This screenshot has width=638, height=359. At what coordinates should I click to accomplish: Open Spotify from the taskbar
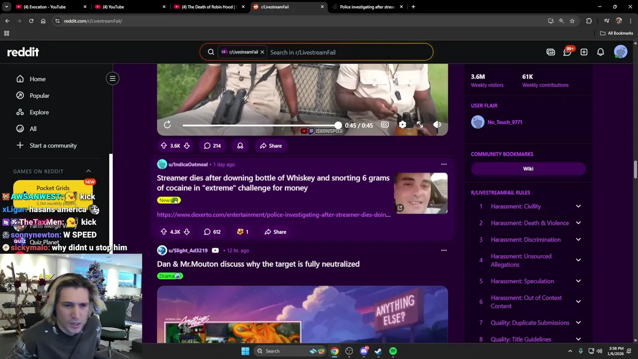point(393,351)
